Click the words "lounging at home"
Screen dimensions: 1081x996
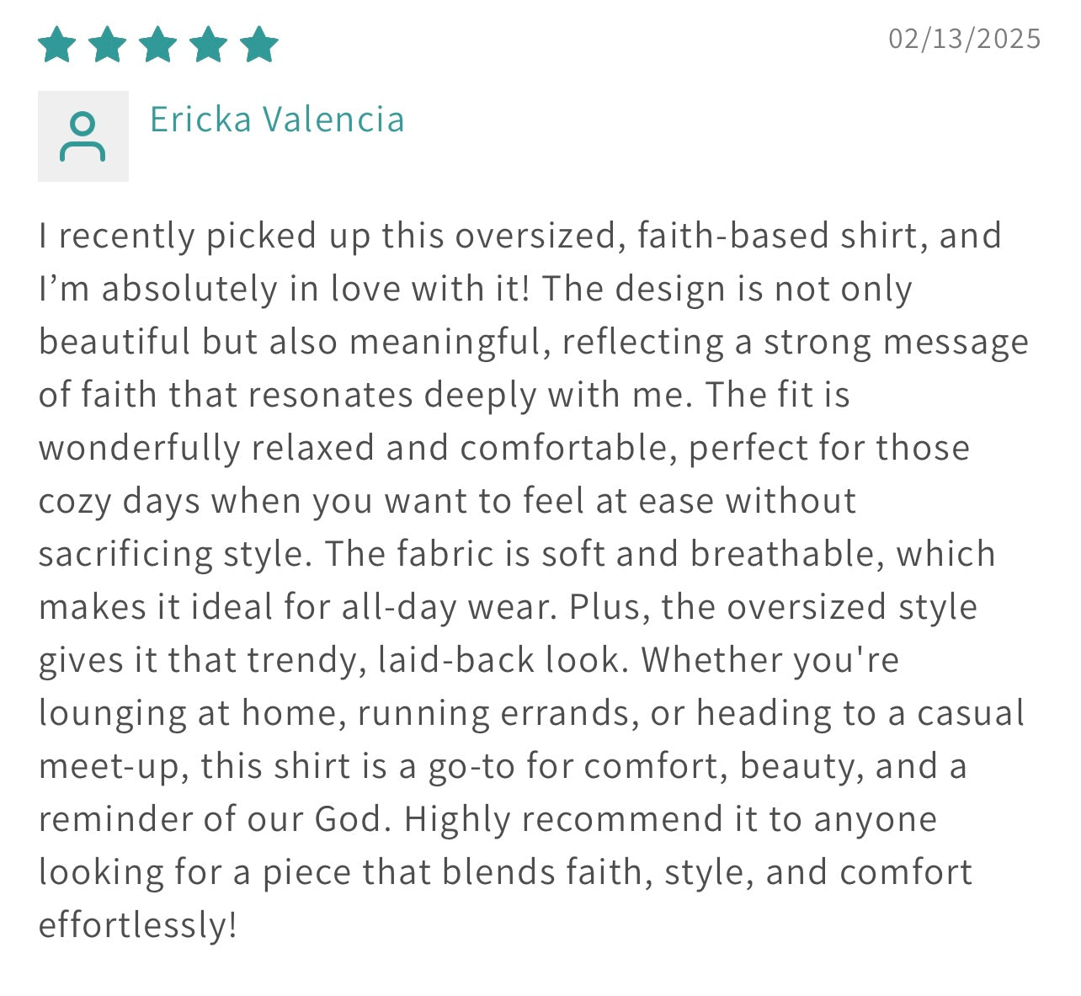[189, 713]
